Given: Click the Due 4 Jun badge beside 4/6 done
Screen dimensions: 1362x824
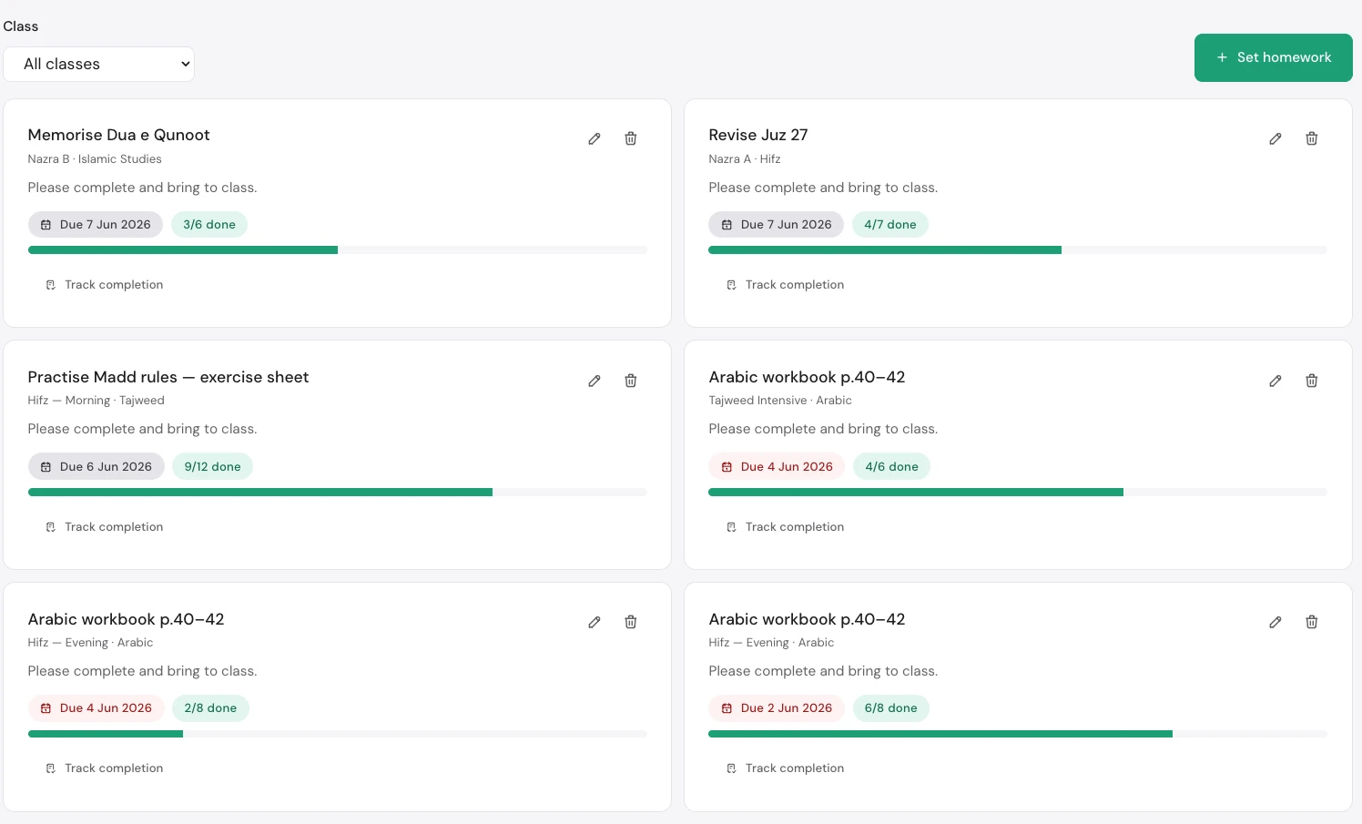Looking at the screenshot, I should [778, 466].
